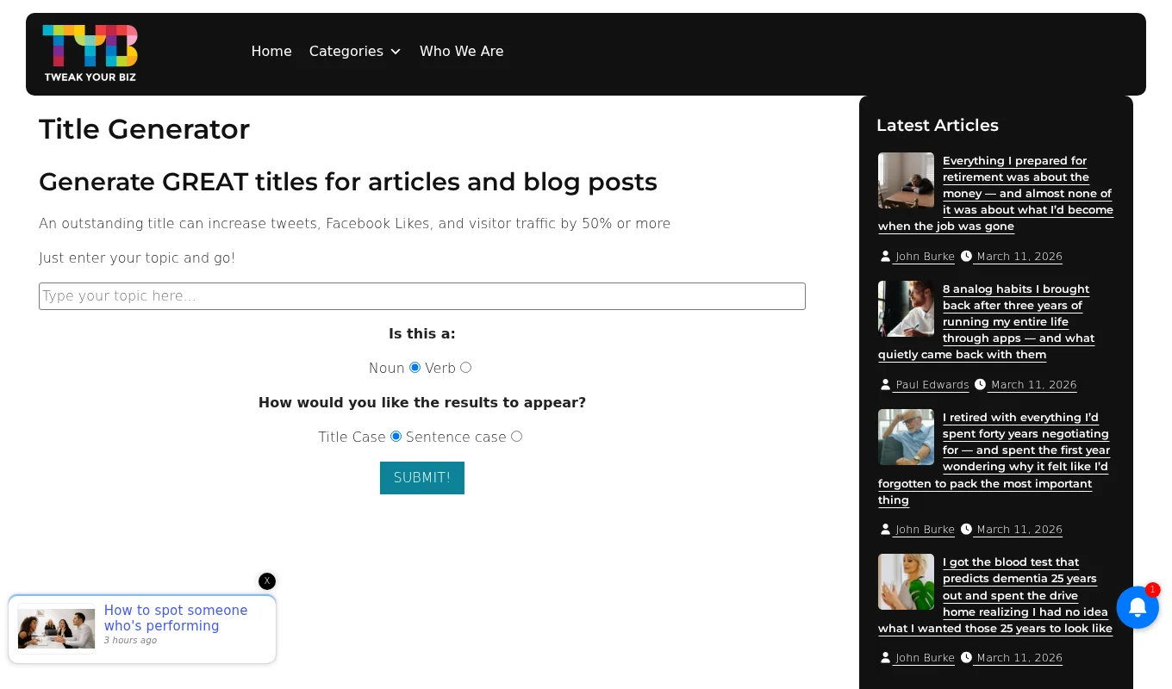Click the Tweak Your Biz logo

click(90, 53)
